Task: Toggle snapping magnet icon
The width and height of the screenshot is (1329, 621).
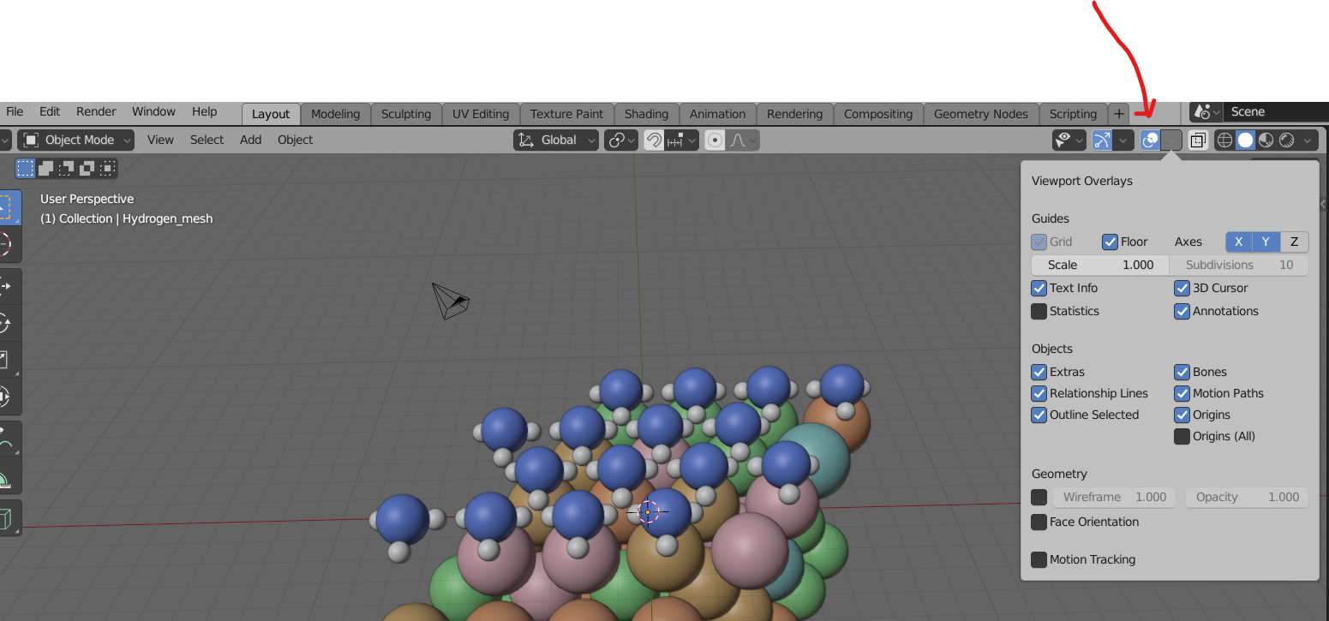Action: (x=654, y=140)
